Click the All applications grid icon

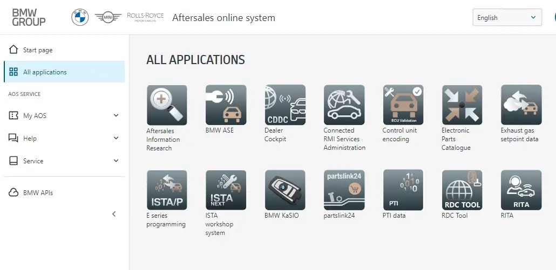click(x=13, y=72)
